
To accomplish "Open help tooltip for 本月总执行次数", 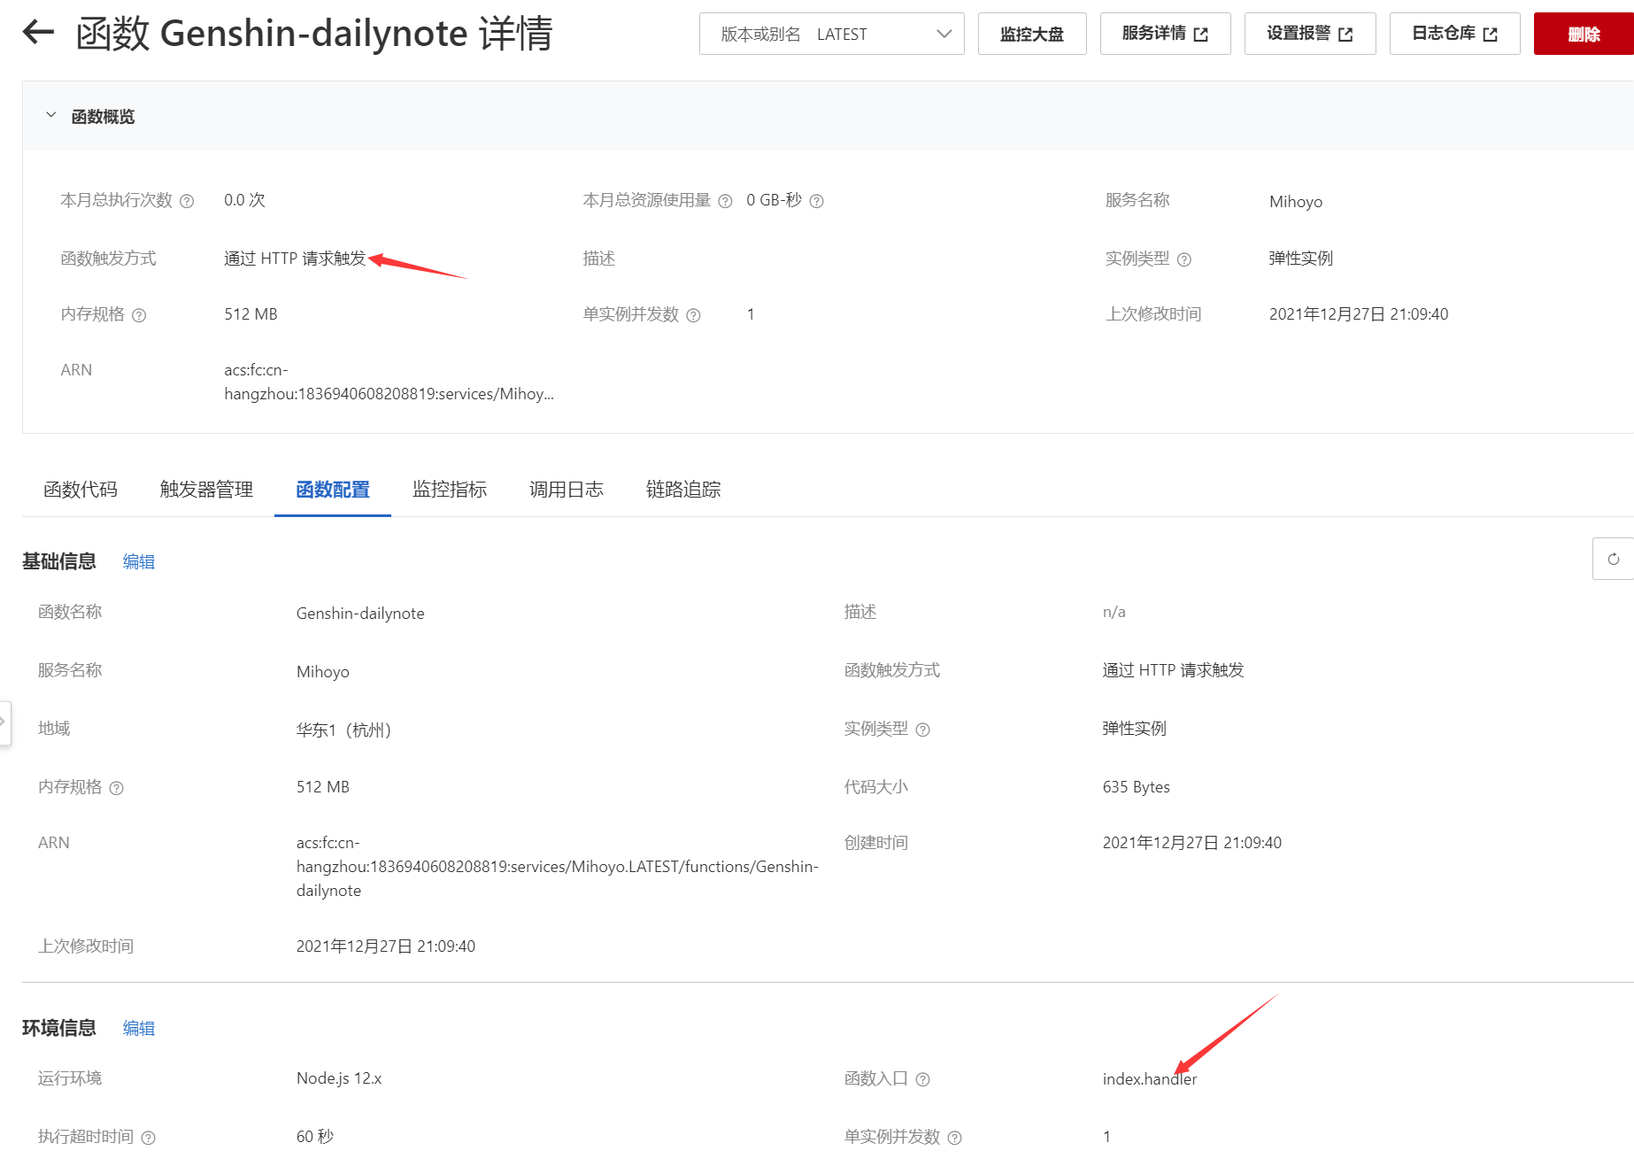I will [187, 201].
